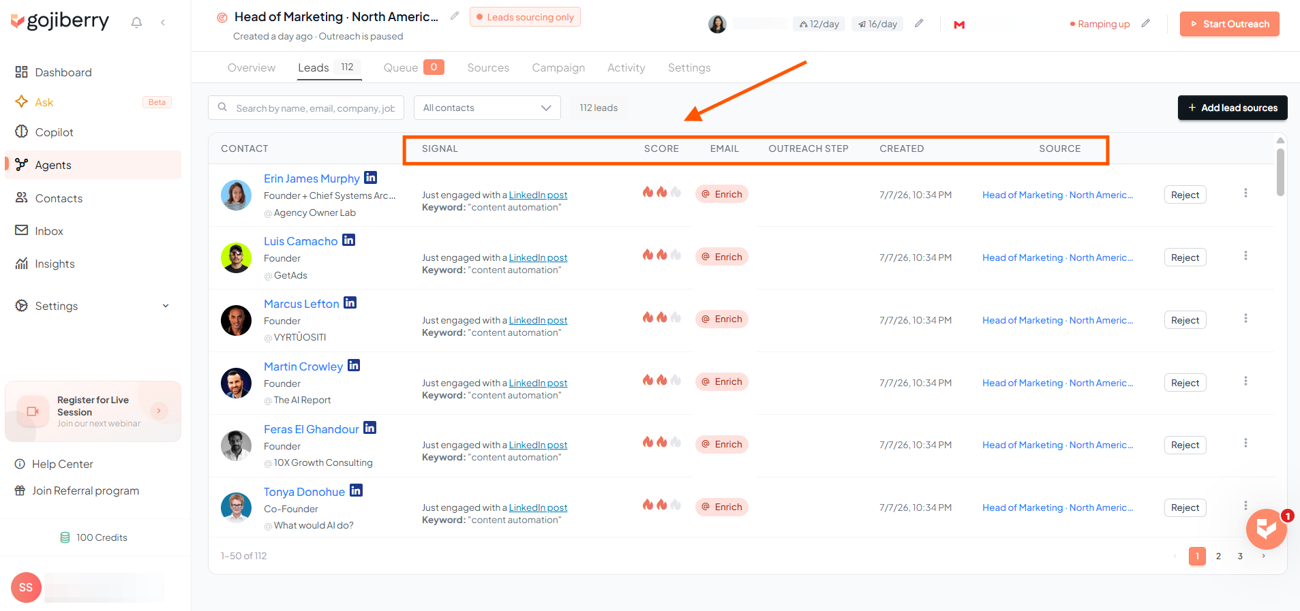Viewport: 1300px width, 611px height.
Task: Click the Leads sourcing only badge
Action: tap(525, 17)
